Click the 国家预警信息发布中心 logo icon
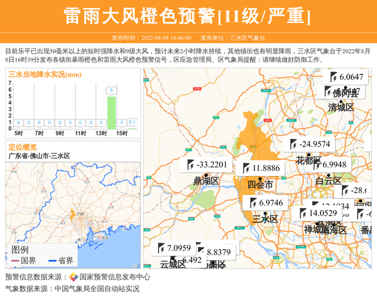This screenshot has width=377, height=296. (74, 277)
